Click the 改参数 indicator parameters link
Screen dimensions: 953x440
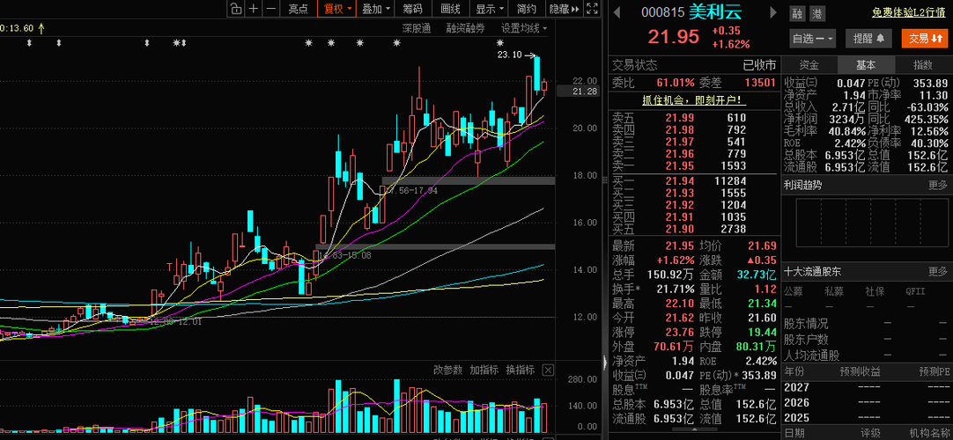[448, 370]
